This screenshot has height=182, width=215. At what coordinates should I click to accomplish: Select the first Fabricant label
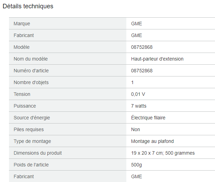coord(24,35)
